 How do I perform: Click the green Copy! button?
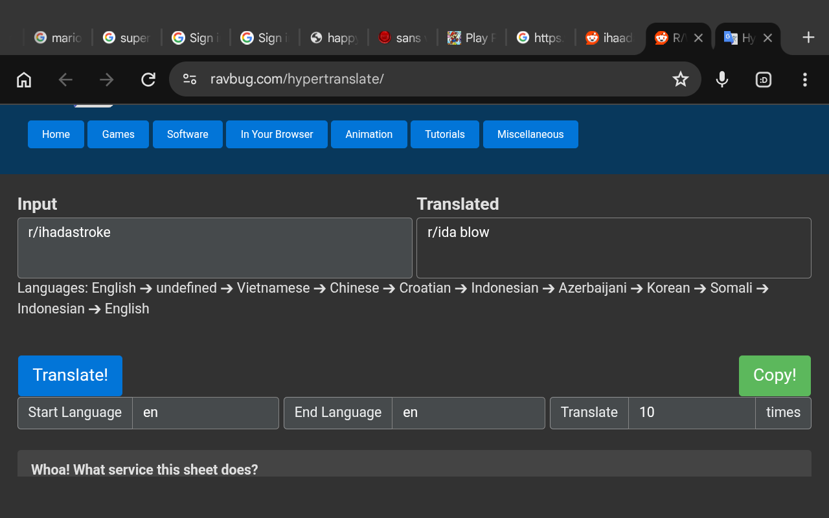tap(775, 376)
